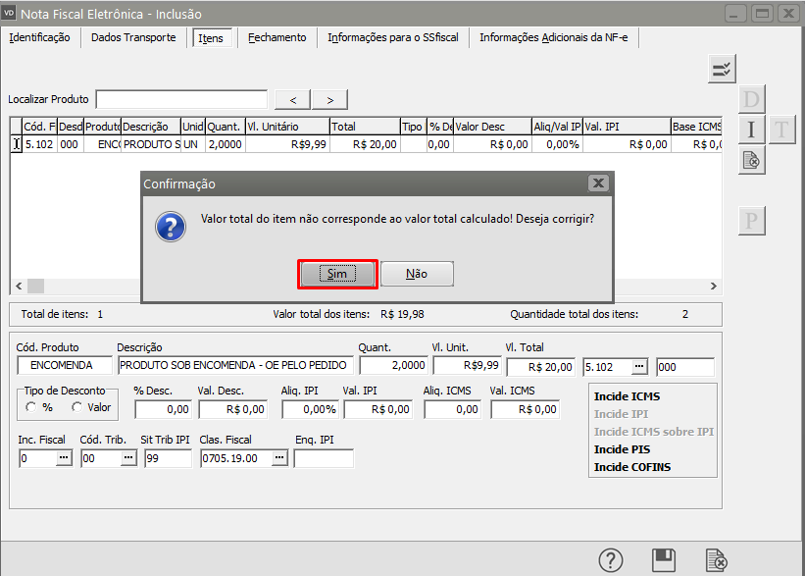
Task: Open the 5.102 CFOP lookup button
Action: click(x=639, y=367)
